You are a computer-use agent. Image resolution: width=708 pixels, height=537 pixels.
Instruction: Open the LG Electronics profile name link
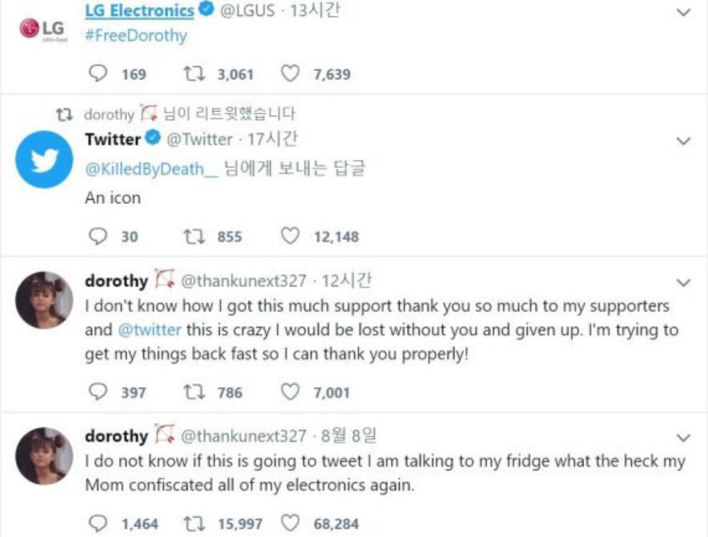pyautogui.click(x=139, y=11)
